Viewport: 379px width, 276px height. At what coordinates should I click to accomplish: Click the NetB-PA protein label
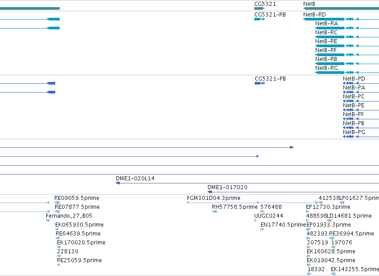tap(354, 88)
